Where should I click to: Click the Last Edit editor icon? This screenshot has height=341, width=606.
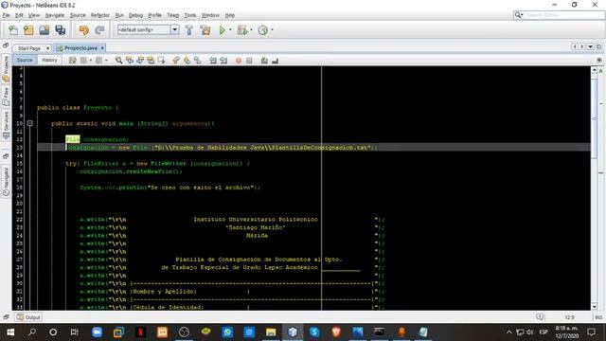point(72,61)
